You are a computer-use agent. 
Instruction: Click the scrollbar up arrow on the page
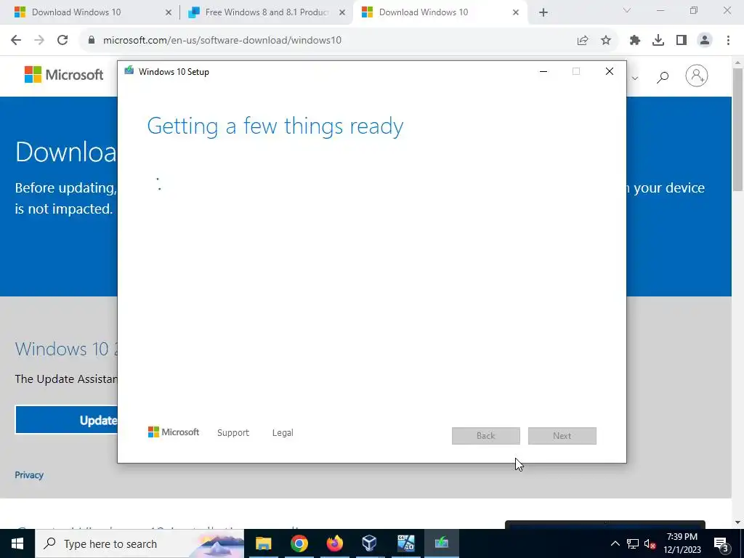(738, 62)
